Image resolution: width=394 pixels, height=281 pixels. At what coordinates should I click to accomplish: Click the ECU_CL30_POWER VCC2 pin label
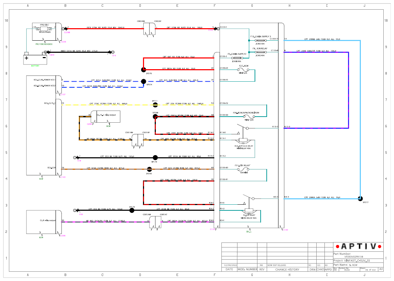pyautogui.click(x=45, y=86)
